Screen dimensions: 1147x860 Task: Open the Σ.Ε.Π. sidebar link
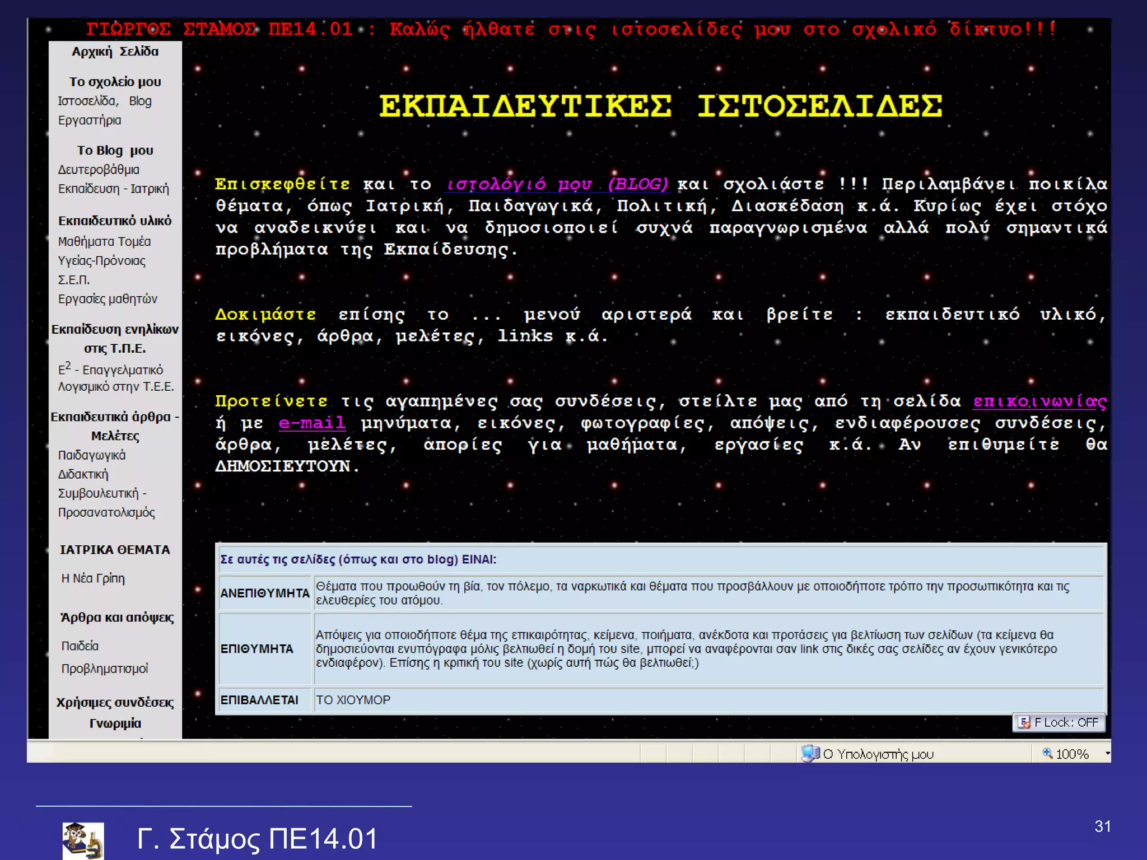[x=74, y=280]
